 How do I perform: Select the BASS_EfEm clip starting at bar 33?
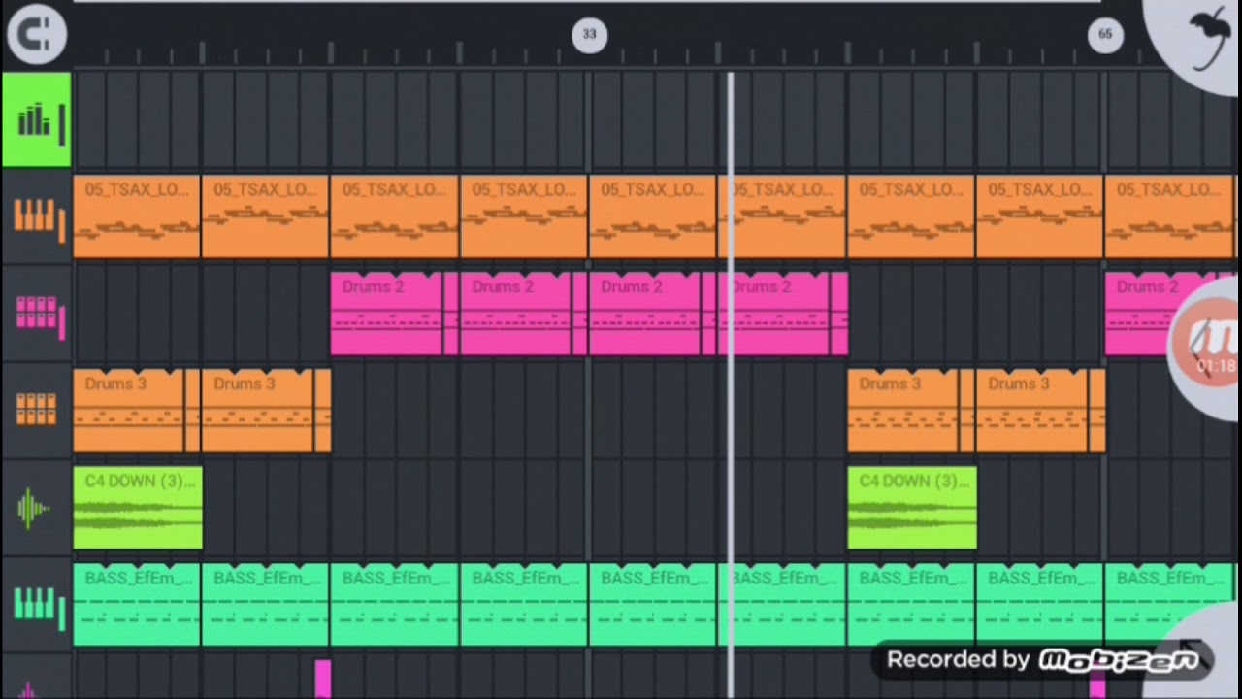[x=653, y=605]
